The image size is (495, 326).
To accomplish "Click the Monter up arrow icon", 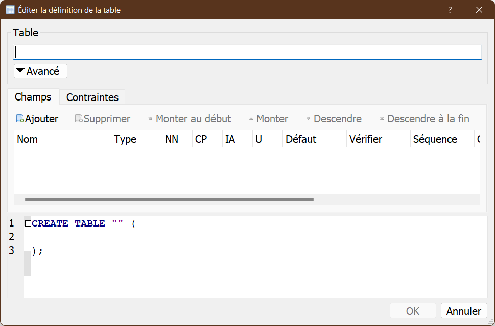I will pyautogui.click(x=251, y=119).
